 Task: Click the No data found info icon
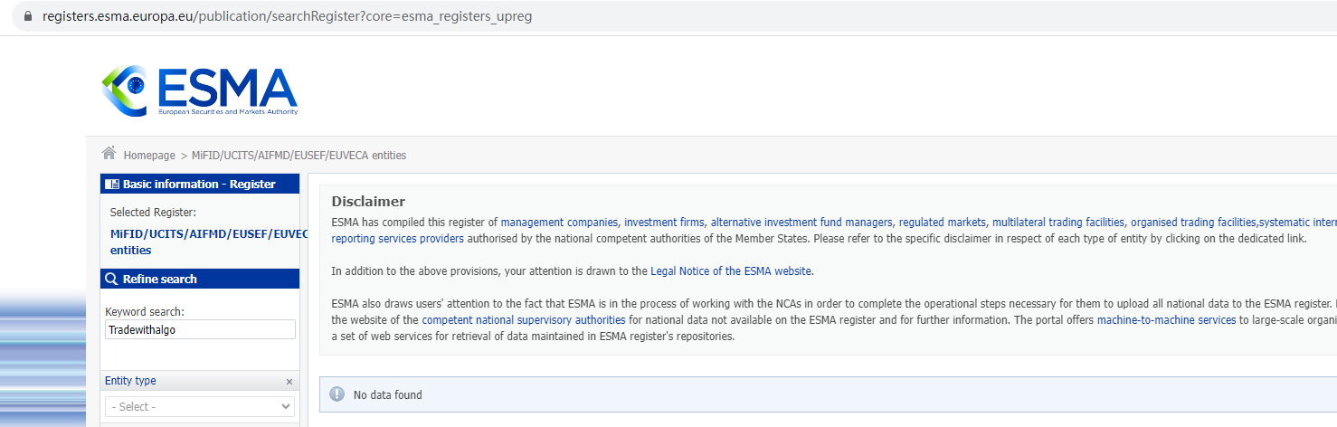(337, 394)
